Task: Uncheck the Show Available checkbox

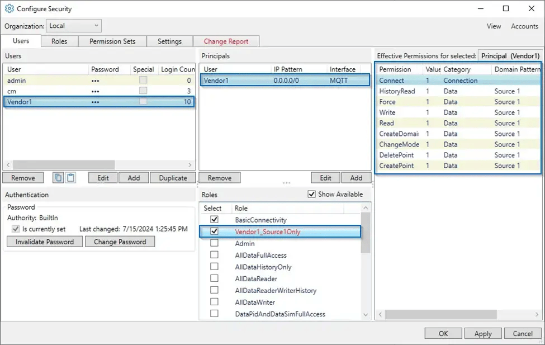Action: point(312,194)
